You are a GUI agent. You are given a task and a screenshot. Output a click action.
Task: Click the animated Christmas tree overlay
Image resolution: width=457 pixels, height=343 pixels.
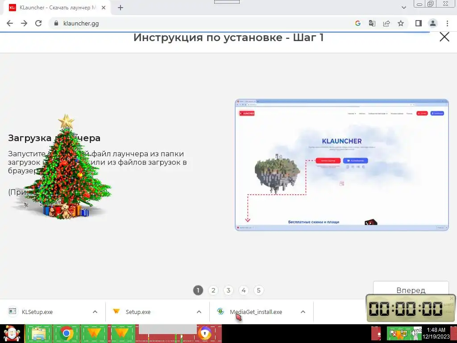coord(67,168)
